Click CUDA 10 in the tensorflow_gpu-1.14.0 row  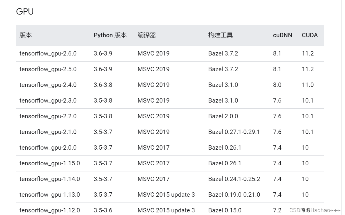coord(305,179)
